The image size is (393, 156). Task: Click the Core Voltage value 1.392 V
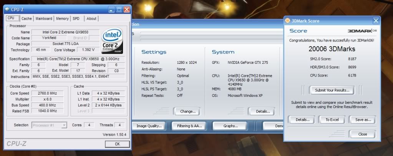pos(88,50)
